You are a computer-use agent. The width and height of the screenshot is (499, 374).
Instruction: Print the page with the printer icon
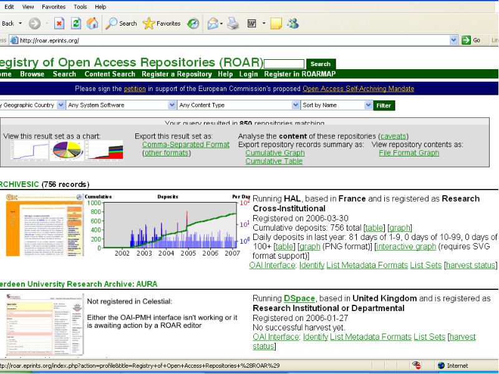[x=233, y=24]
